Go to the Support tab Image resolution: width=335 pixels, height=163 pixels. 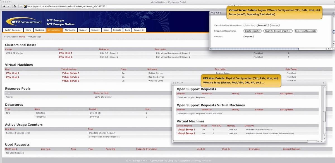pyautogui.click(x=83, y=30)
